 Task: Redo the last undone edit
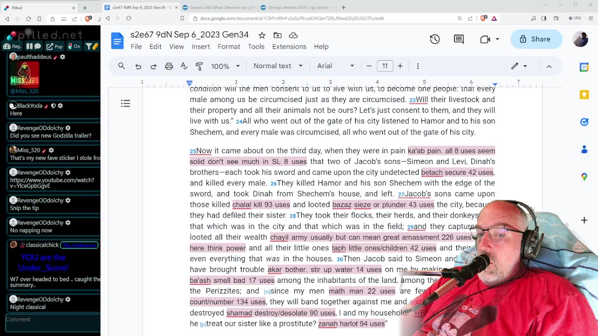(153, 66)
